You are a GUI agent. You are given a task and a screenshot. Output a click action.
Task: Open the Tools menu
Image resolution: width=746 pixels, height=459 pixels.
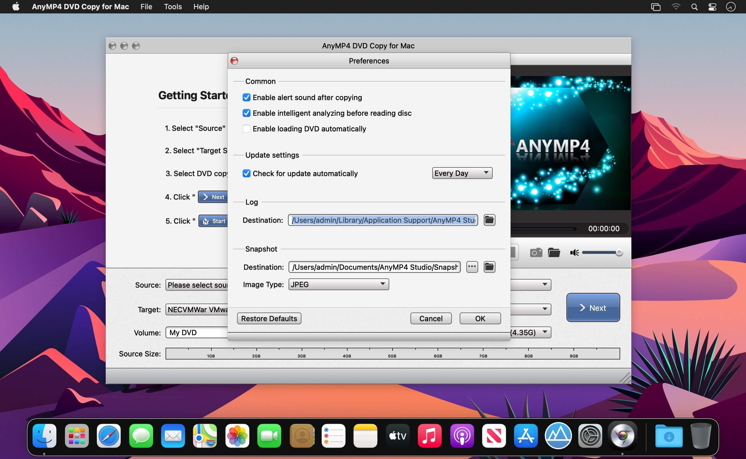tap(173, 7)
